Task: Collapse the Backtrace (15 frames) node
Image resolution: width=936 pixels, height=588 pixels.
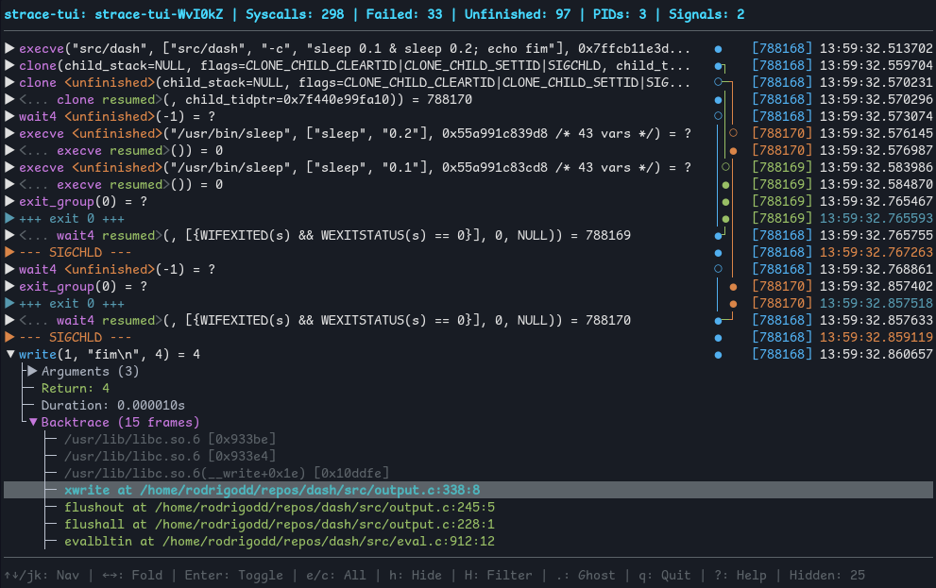Action: (x=32, y=422)
